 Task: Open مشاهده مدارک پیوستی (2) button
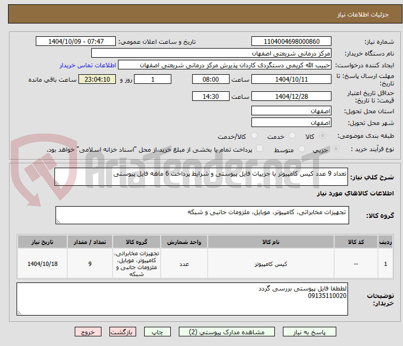(x=227, y=332)
